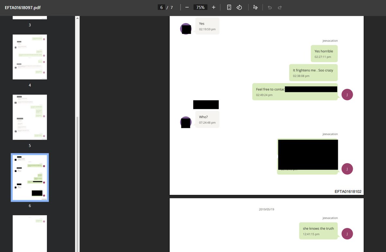Click jeevacation label above 'she knows the truth'
The height and width of the screenshot is (252, 386).
pos(330,218)
